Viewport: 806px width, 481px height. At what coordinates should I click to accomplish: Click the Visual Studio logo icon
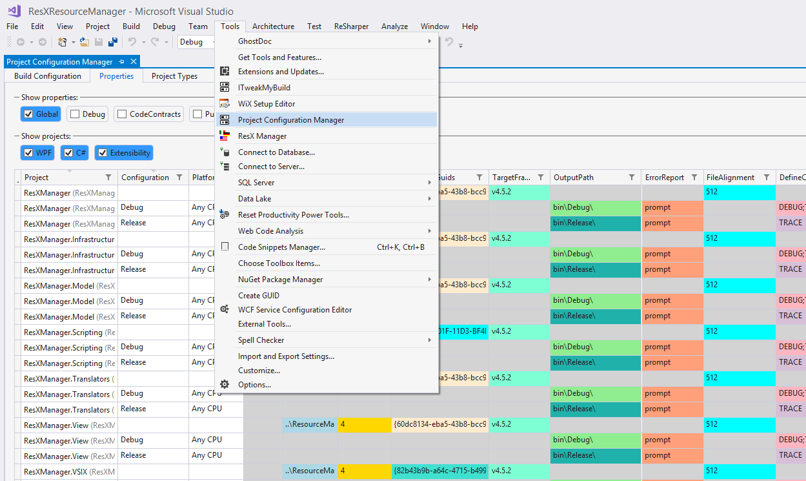[14, 10]
